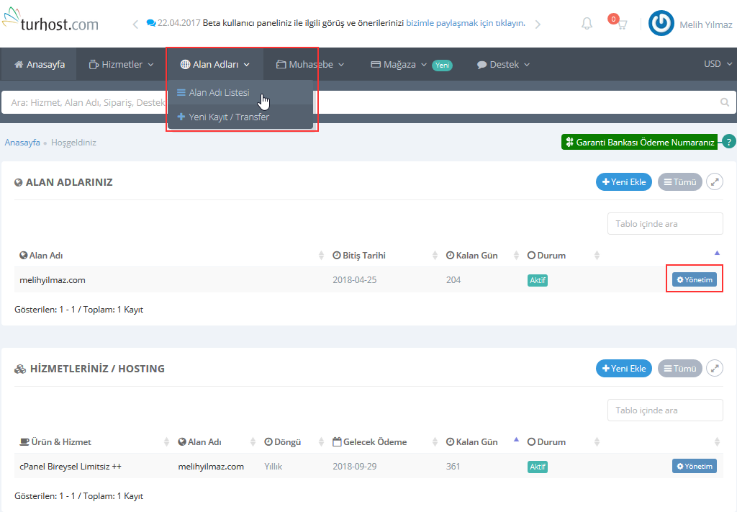The height and width of the screenshot is (512, 737).
Task: Click the next announcement arrow
Action: tap(538, 24)
